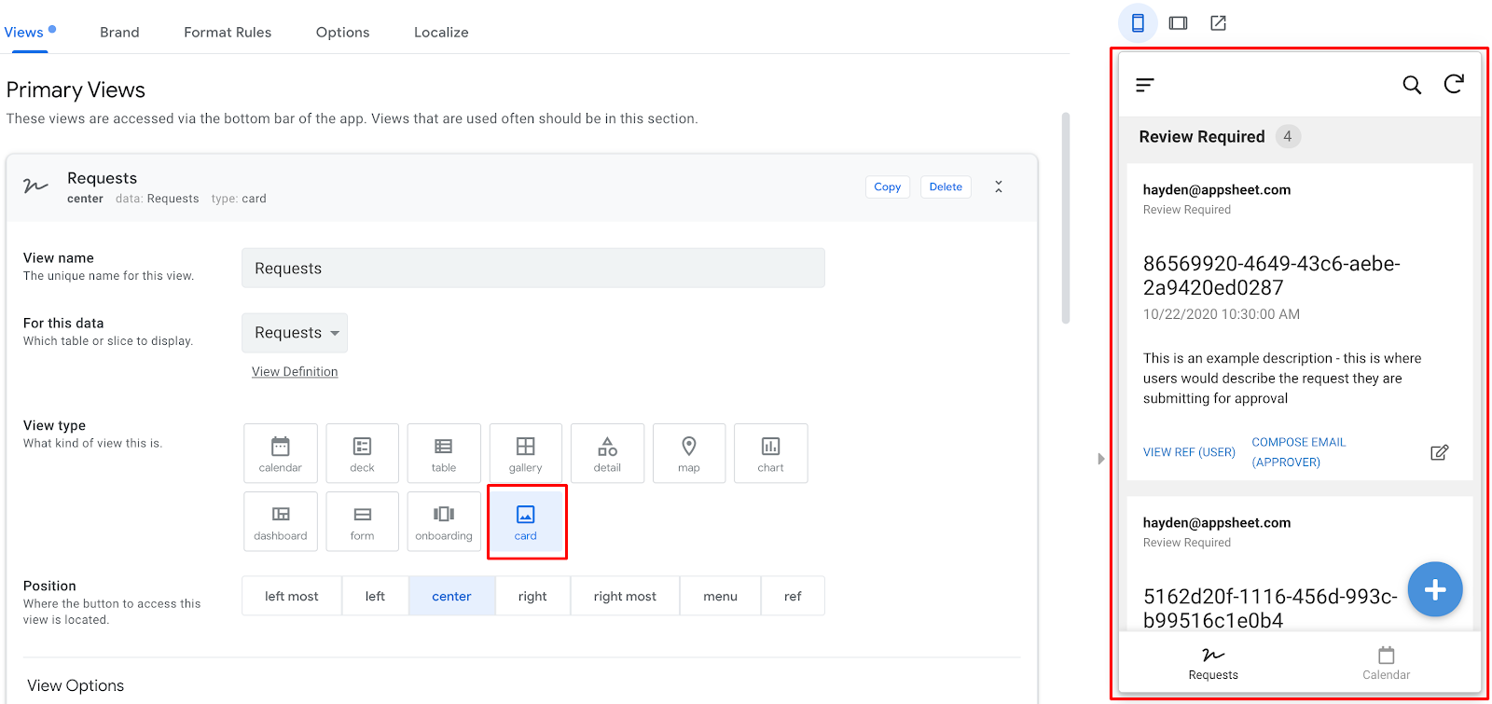This screenshot has width=1492, height=704.
Task: Click the search icon in app preview
Action: point(1412,85)
